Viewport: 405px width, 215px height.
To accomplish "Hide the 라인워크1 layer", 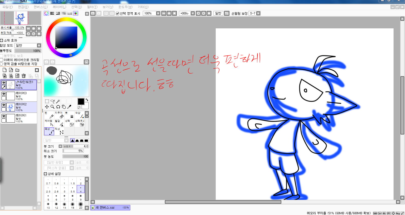I will (x=4, y=83).
